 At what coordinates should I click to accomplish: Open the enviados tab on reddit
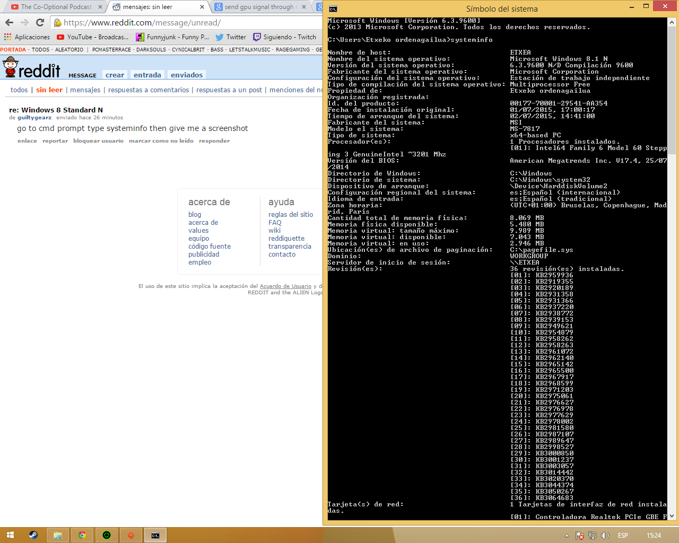(x=187, y=75)
